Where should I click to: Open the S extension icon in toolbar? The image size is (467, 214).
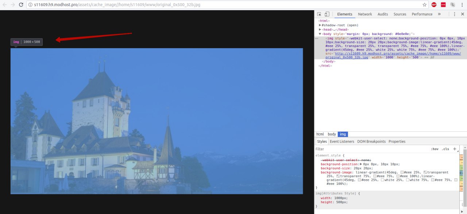[x=453, y=5]
